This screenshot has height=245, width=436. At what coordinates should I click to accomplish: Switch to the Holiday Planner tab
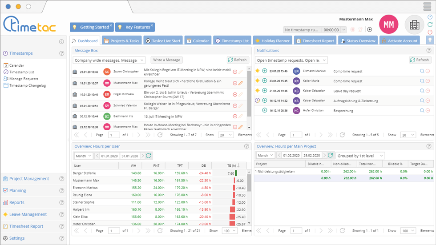[272, 41]
